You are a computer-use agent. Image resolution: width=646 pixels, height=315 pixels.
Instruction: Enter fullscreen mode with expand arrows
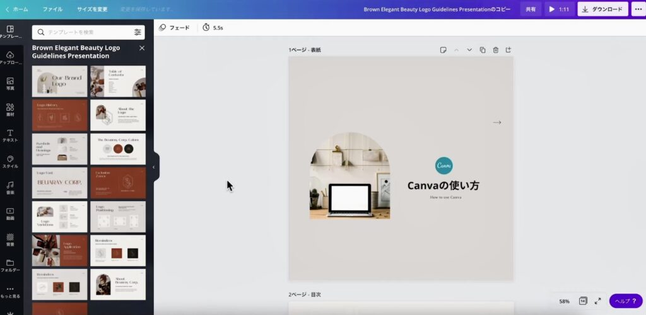point(598,301)
